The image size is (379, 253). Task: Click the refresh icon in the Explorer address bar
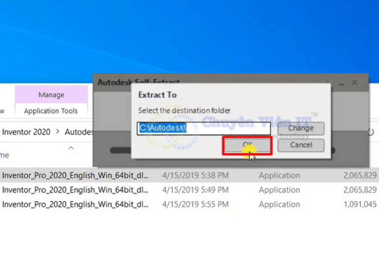[371, 132]
